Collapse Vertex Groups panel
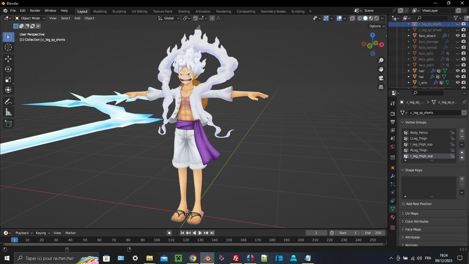 (416, 122)
